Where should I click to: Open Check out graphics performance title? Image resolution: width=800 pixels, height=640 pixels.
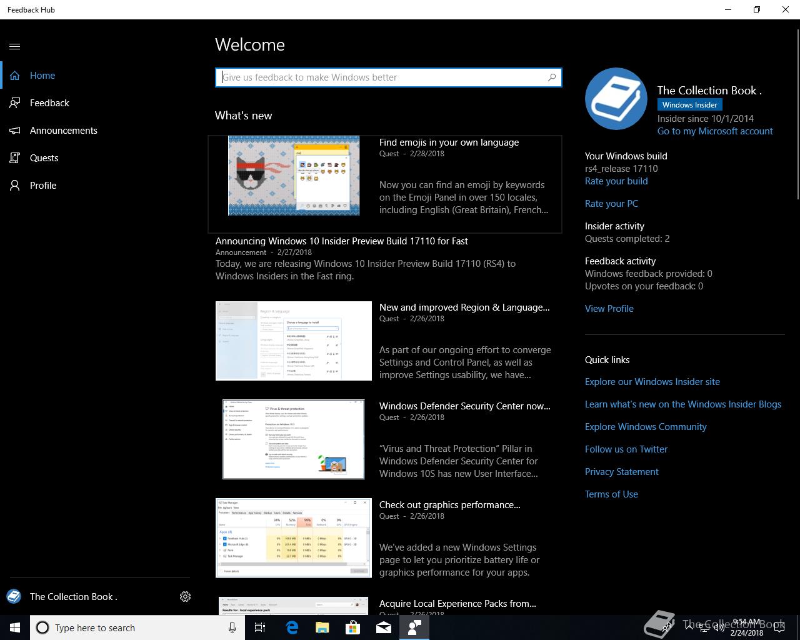click(450, 505)
